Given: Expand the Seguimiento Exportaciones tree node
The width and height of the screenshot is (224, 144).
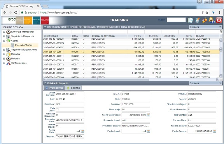Looking at the screenshot, I should [4, 50].
